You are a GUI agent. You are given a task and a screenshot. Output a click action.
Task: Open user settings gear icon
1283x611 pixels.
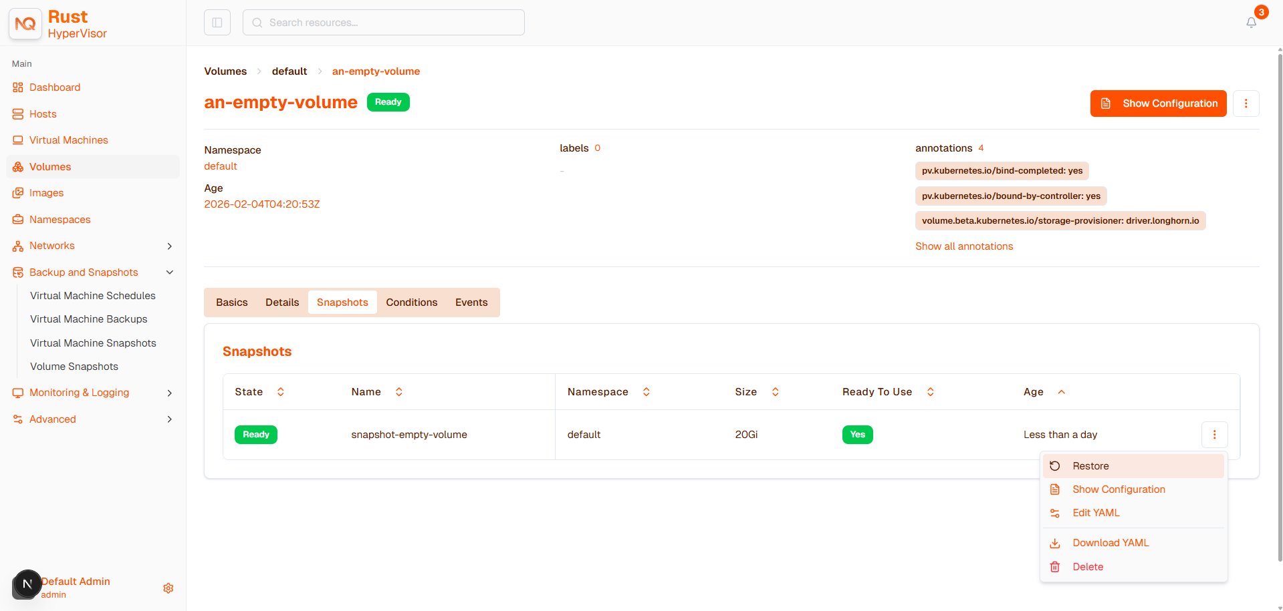tap(168, 588)
